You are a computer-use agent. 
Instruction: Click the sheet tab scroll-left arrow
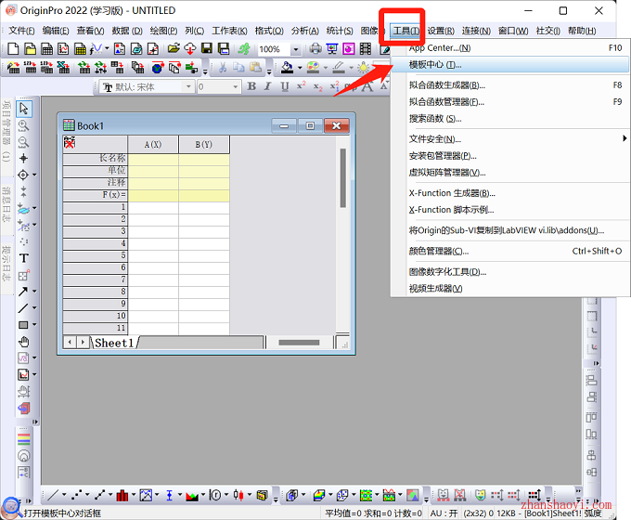click(70, 343)
